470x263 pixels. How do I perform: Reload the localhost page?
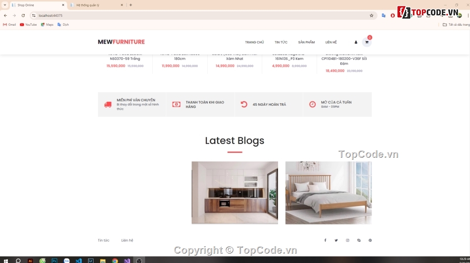coord(23,16)
